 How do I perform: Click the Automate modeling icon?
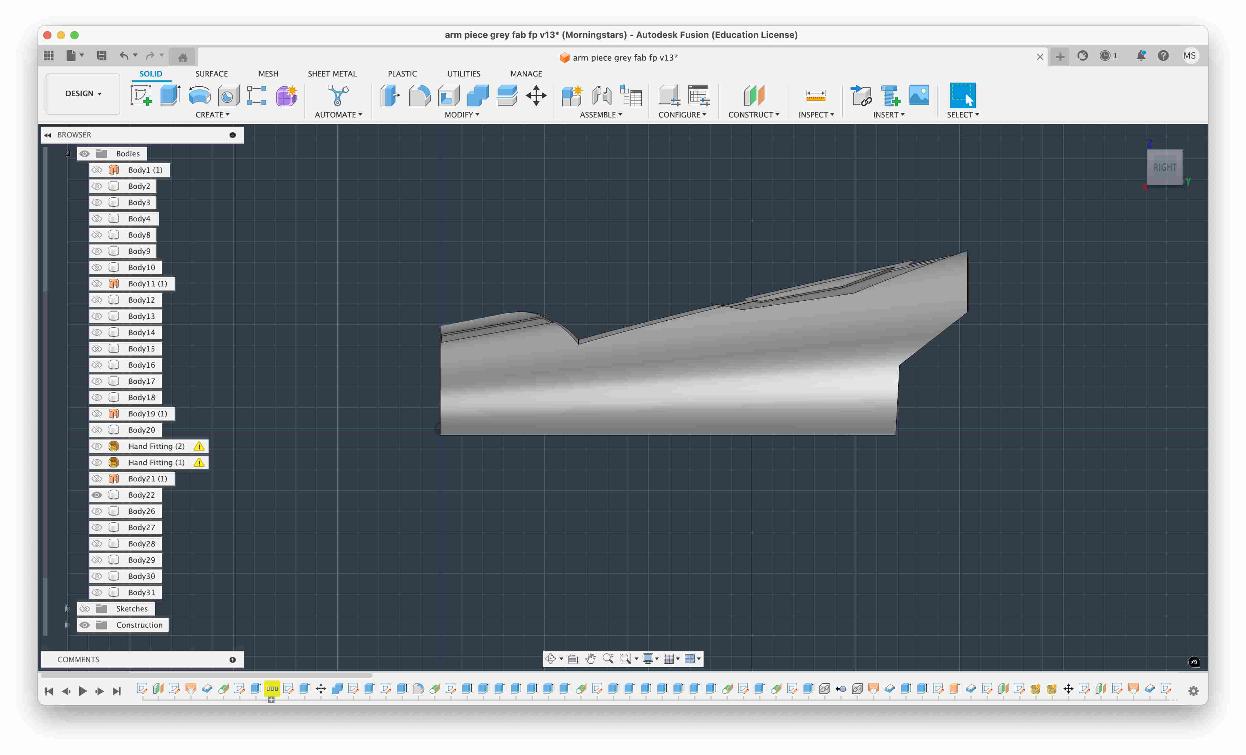[338, 95]
